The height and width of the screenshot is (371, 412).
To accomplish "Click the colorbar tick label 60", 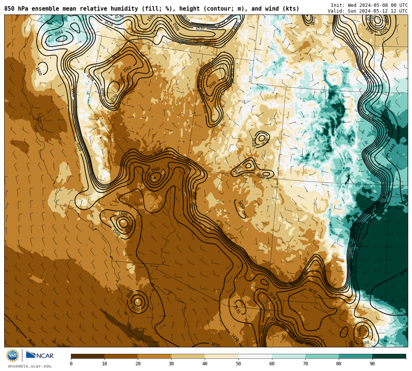I will pyautogui.click(x=272, y=364).
